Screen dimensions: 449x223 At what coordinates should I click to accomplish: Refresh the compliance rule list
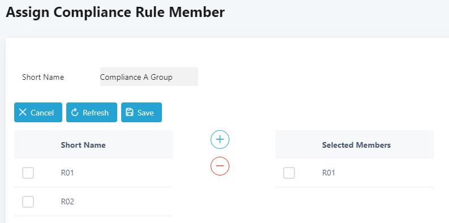pyautogui.click(x=92, y=112)
